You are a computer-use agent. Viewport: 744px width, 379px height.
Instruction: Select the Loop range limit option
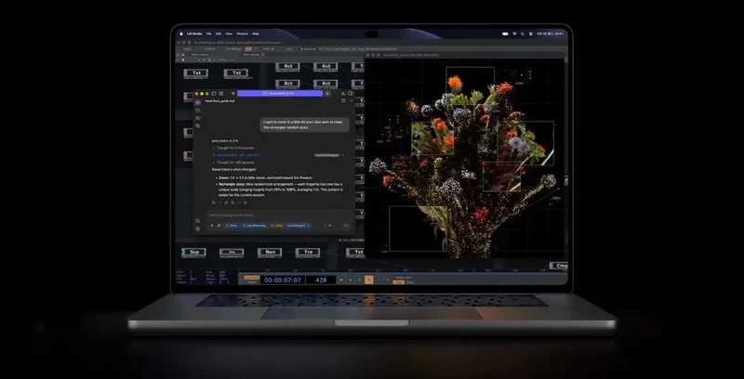[x=398, y=282]
